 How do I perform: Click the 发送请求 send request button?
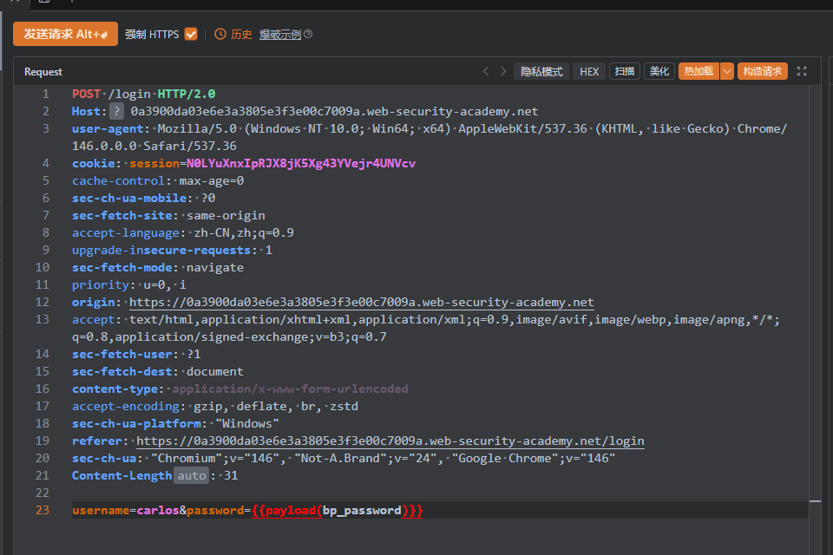(x=65, y=34)
